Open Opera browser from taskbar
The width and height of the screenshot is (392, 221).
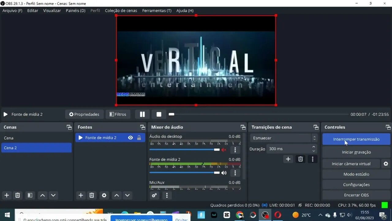point(278,215)
